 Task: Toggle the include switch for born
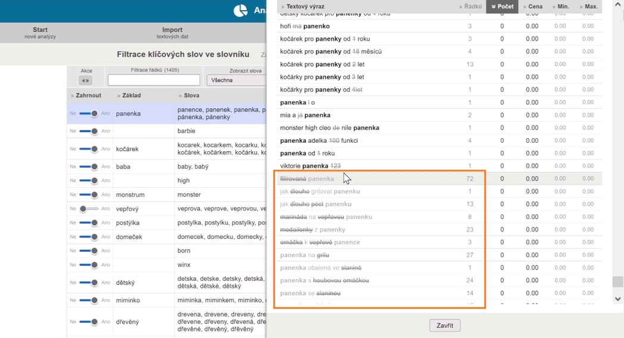click(88, 251)
